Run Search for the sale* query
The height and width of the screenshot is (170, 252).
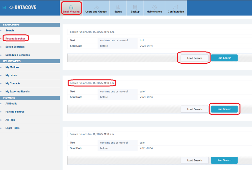(x=224, y=109)
